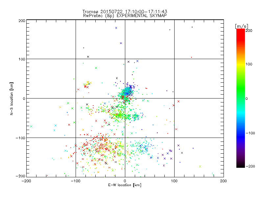Click the colorbar tick label '100'
This screenshot has height=197, width=263.
(249, 64)
